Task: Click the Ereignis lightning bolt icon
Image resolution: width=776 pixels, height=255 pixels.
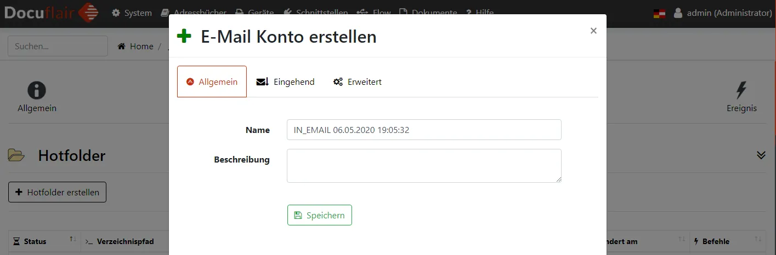Action: pos(741,90)
